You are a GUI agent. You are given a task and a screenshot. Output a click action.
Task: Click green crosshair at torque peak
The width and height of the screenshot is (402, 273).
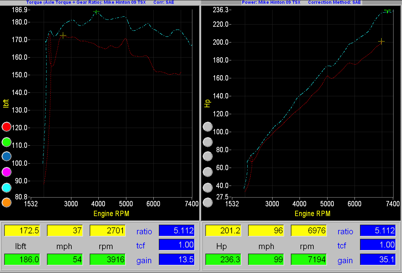point(96,12)
